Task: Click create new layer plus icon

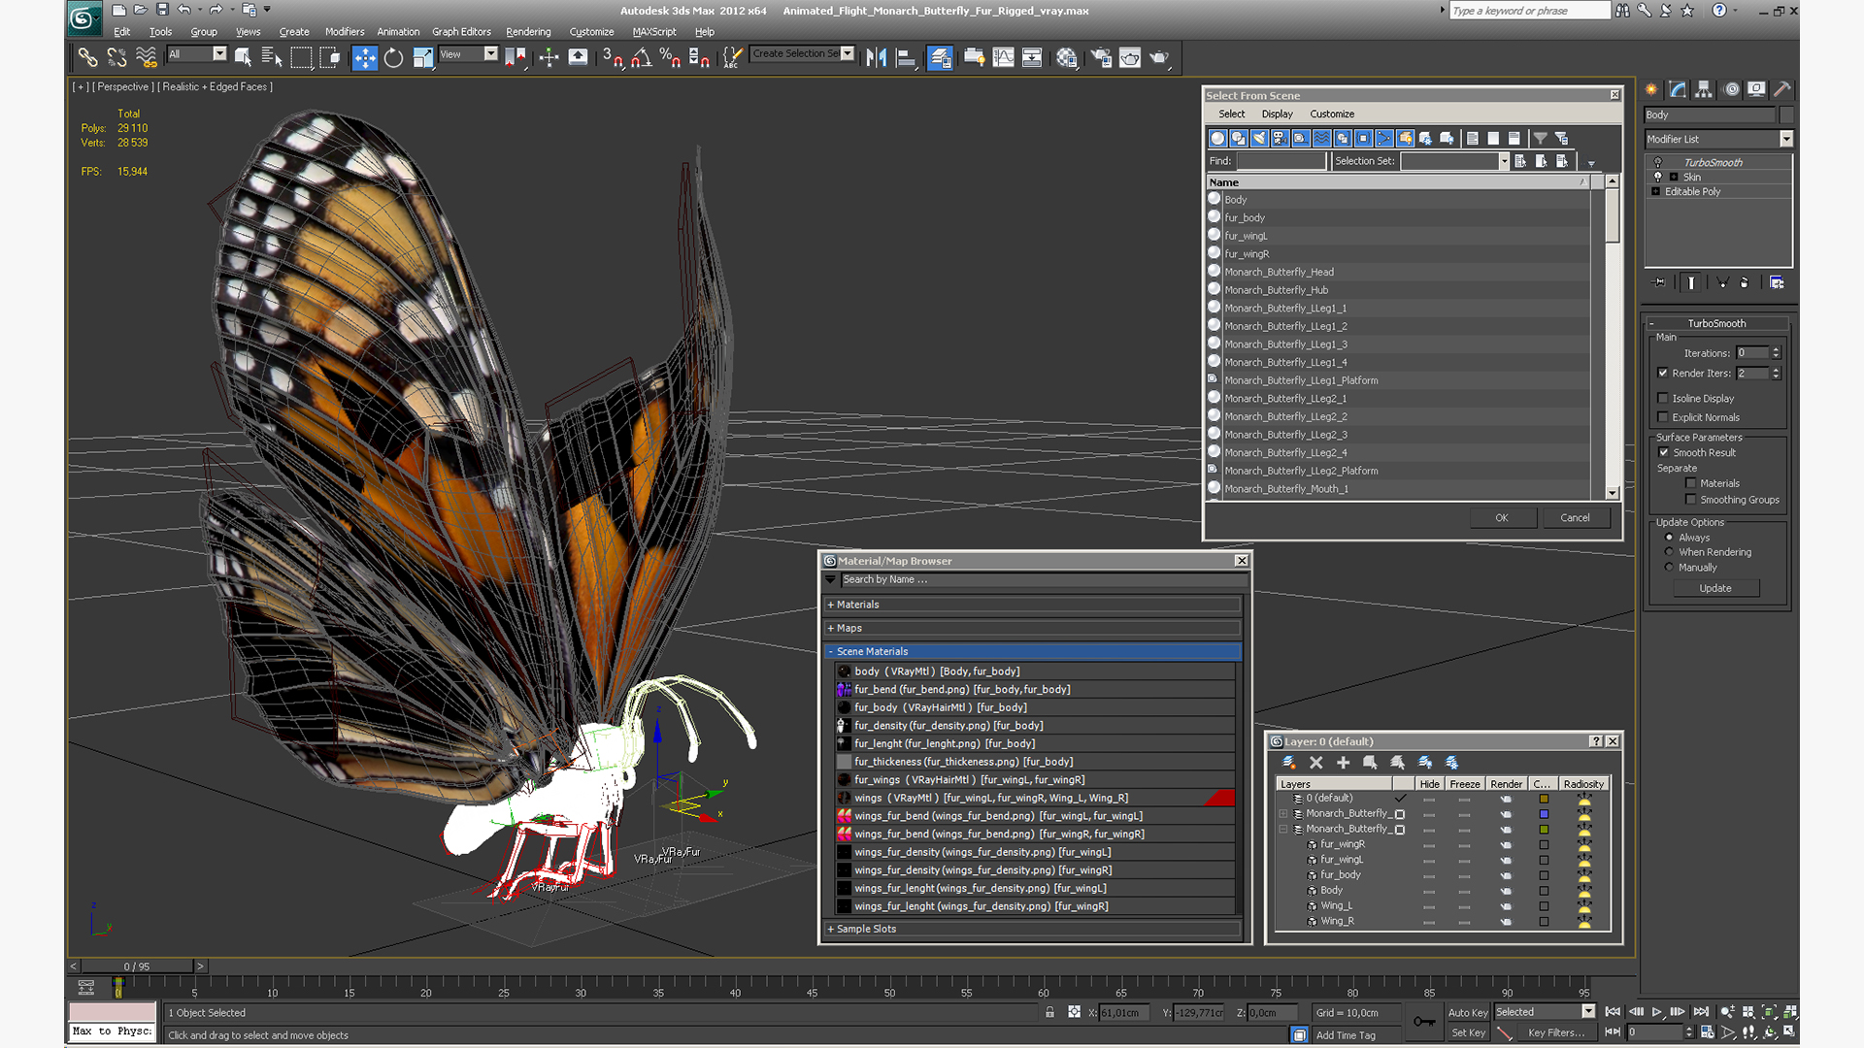Action: pos(1343,763)
